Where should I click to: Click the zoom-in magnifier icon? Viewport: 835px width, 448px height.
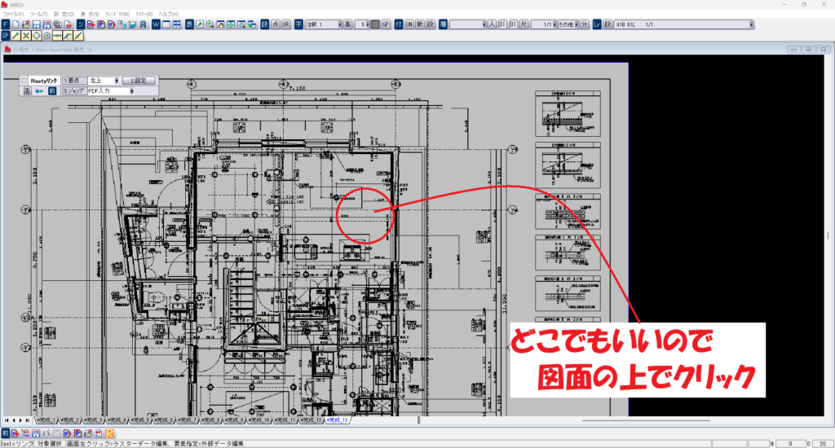[210, 24]
